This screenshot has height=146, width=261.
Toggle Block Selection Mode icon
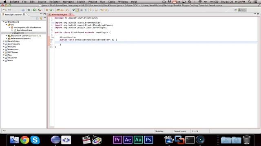pos(82,10)
